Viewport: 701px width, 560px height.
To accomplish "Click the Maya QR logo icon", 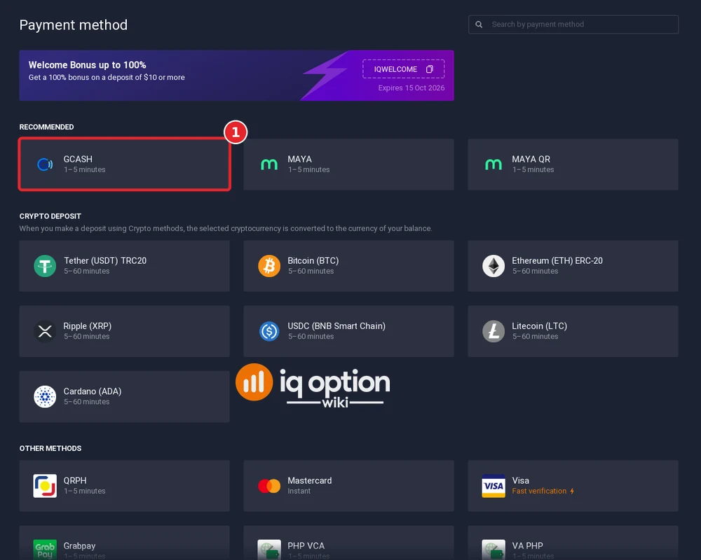I will [494, 164].
